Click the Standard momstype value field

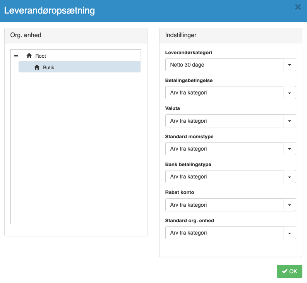click(225, 149)
